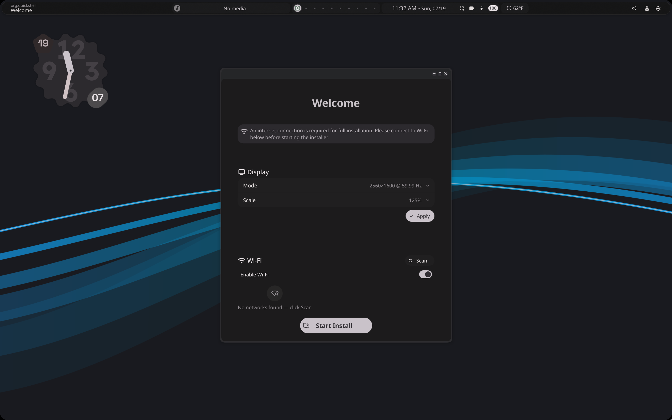Open the network icon in the top bar
The image size is (672, 420).
tap(647, 8)
